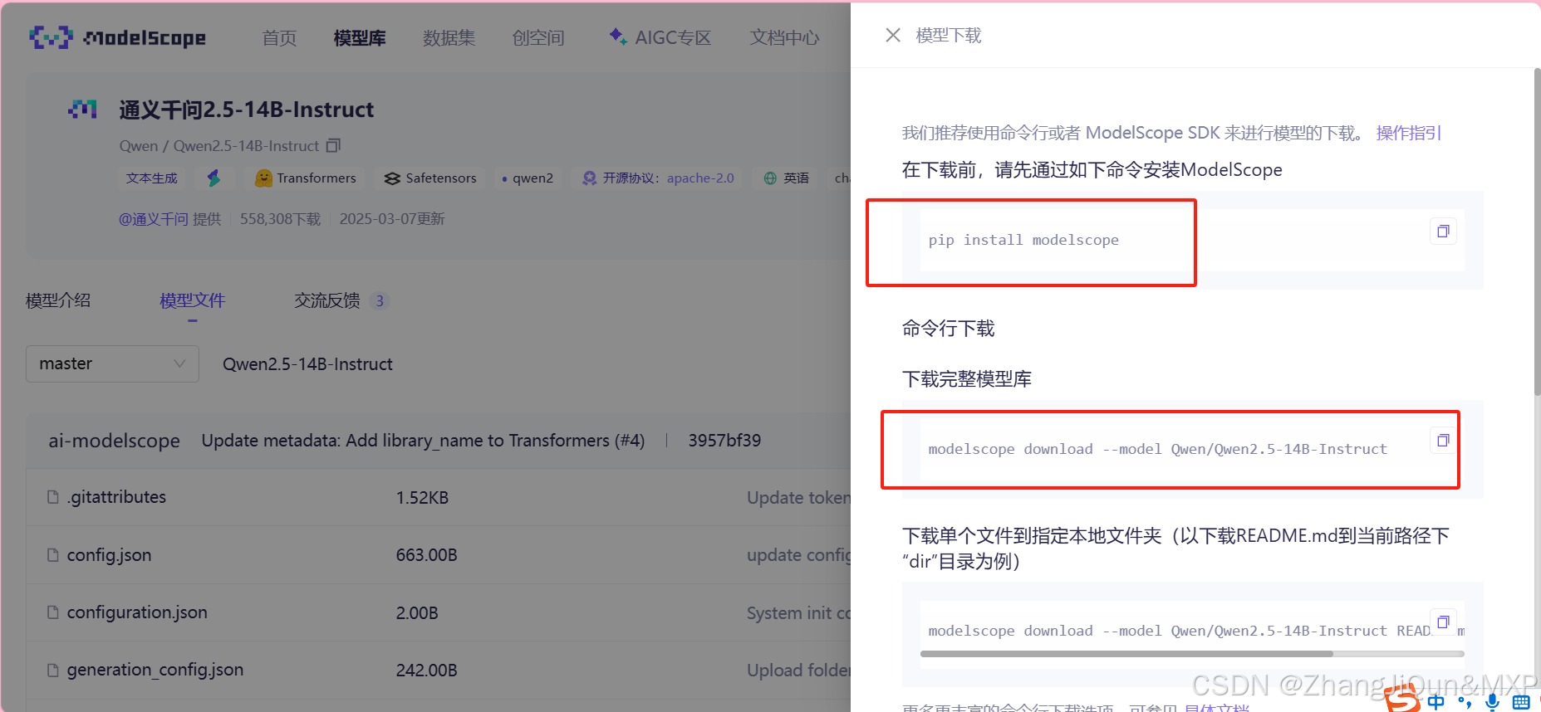The image size is (1541, 712).
Task: Click the configuration.json file icon
Action: coord(53,612)
